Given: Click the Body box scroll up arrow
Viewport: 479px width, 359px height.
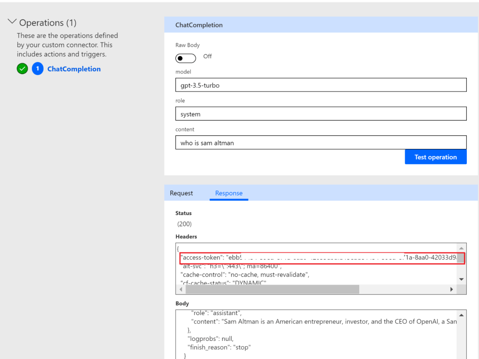Looking at the screenshot, I should (462, 315).
